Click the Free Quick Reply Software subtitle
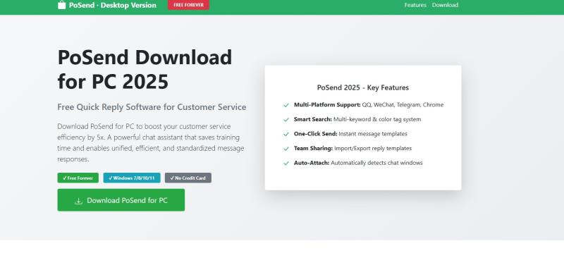 pyautogui.click(x=152, y=107)
